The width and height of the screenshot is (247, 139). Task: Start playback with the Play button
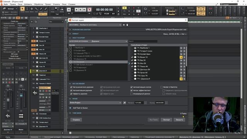(76, 10)
